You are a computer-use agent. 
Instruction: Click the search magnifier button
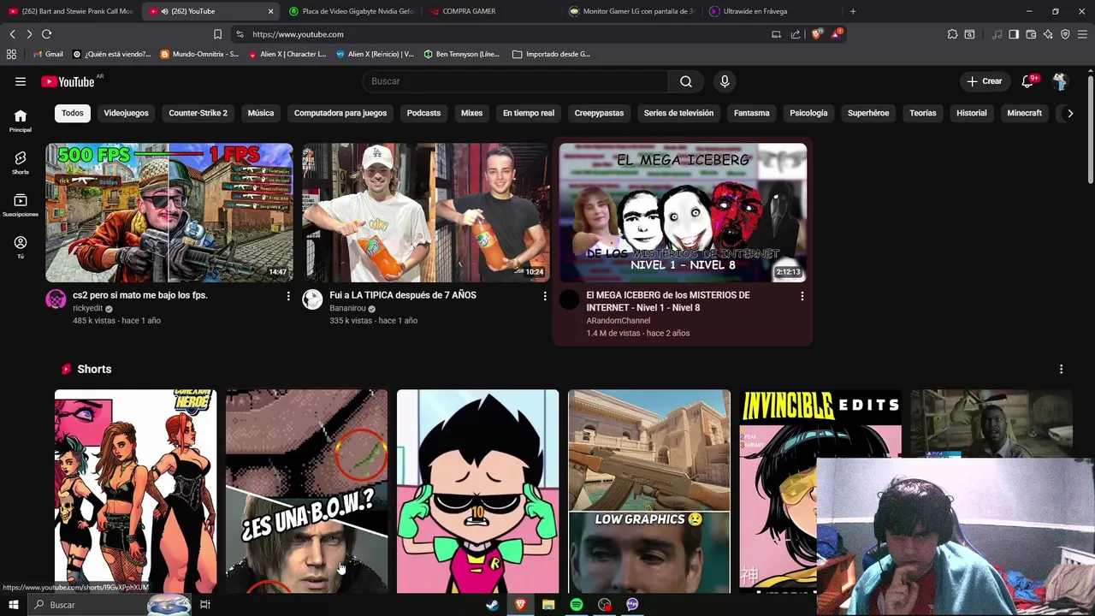686,81
